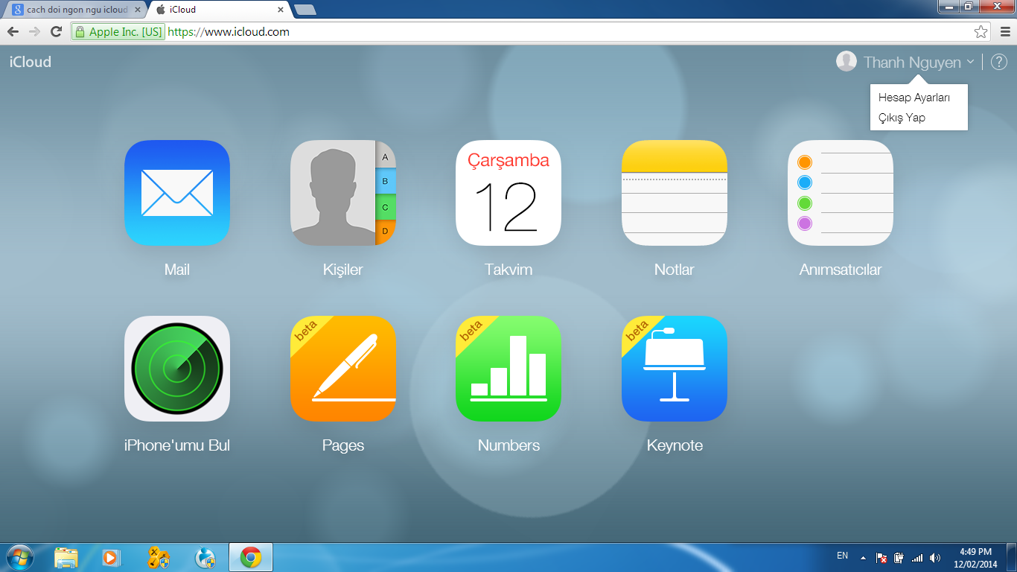
Task: Click the EN language indicator
Action: (843, 556)
